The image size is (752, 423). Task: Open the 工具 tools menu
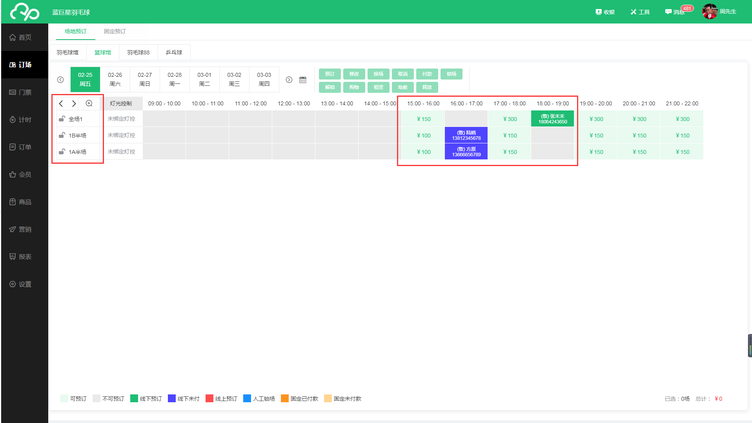(640, 12)
